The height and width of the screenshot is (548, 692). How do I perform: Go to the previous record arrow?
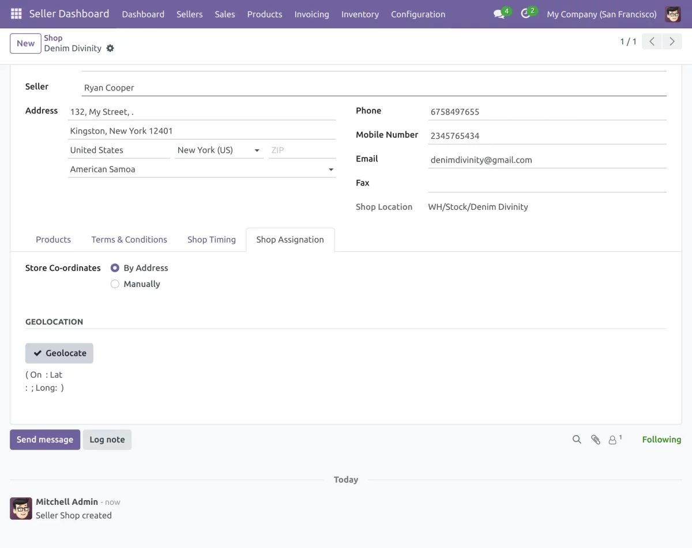pos(652,41)
